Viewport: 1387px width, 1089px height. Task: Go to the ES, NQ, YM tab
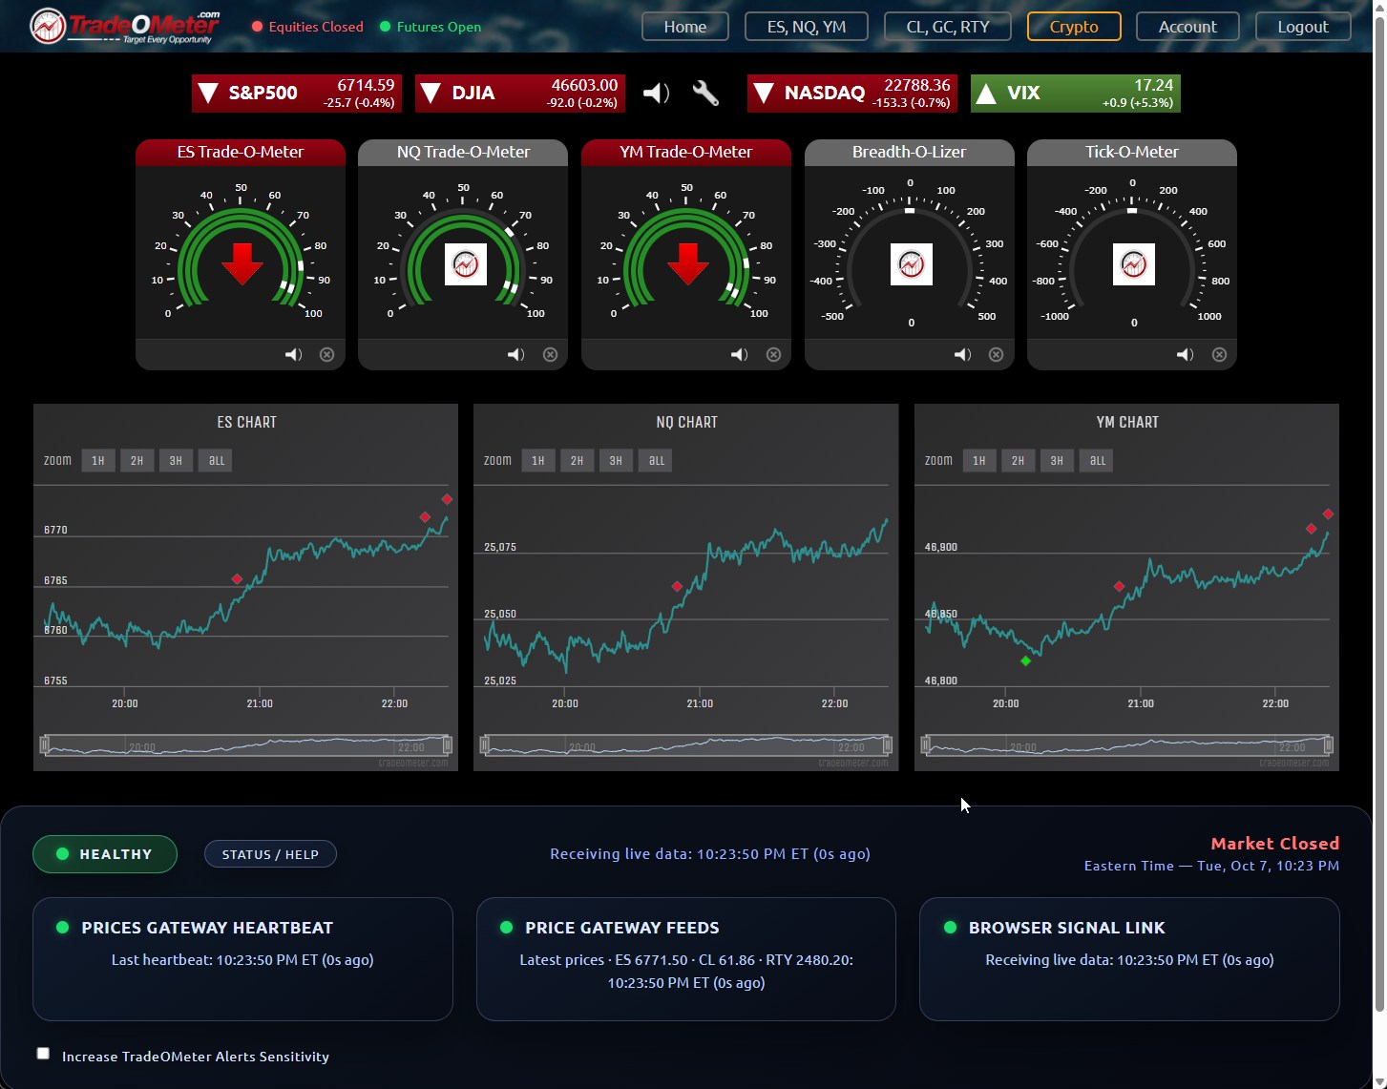point(806,27)
